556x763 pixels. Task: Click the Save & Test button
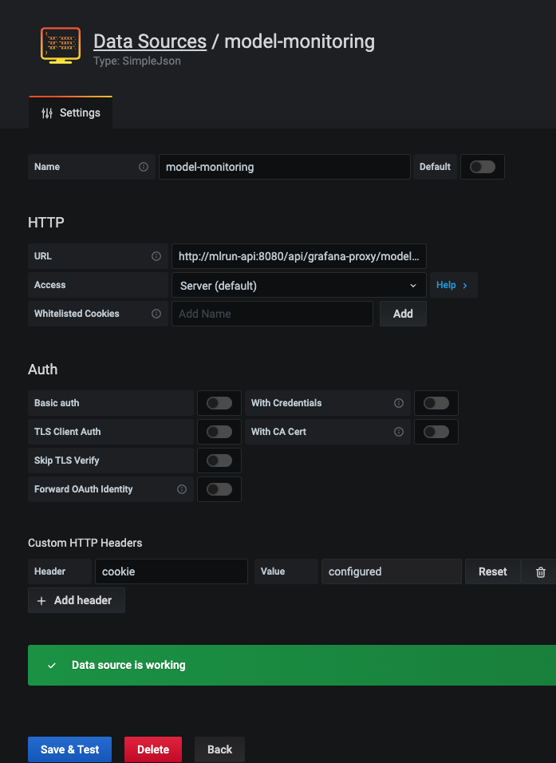click(x=69, y=749)
